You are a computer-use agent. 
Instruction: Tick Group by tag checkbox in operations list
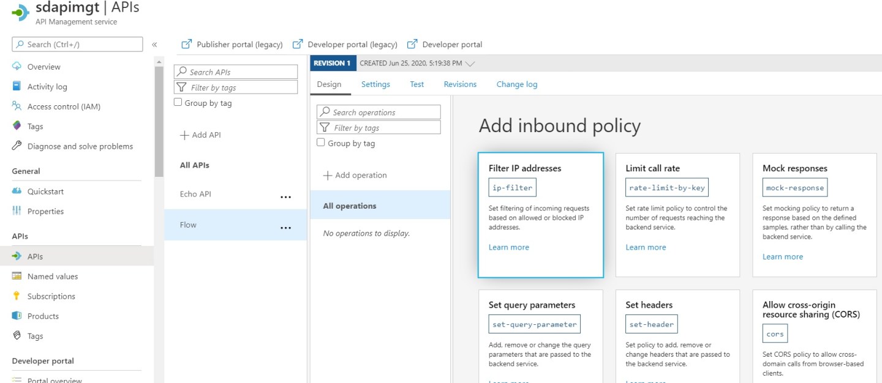click(x=320, y=143)
